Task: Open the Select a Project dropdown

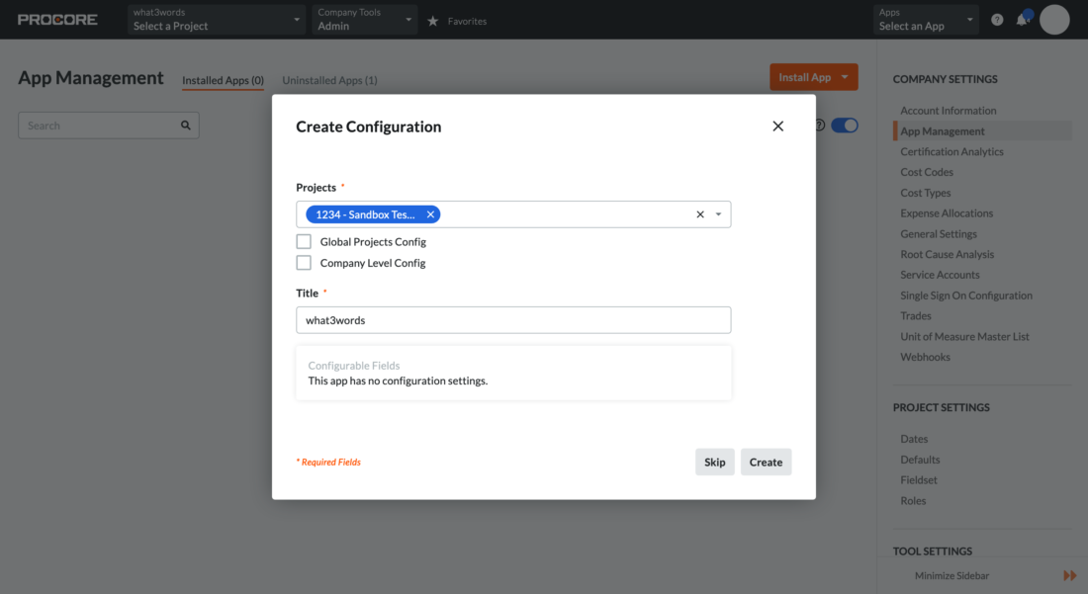Action: click(217, 20)
